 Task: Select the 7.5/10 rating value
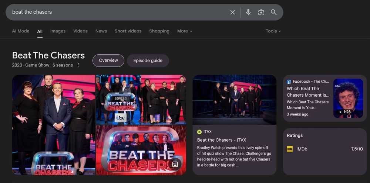tap(357, 149)
